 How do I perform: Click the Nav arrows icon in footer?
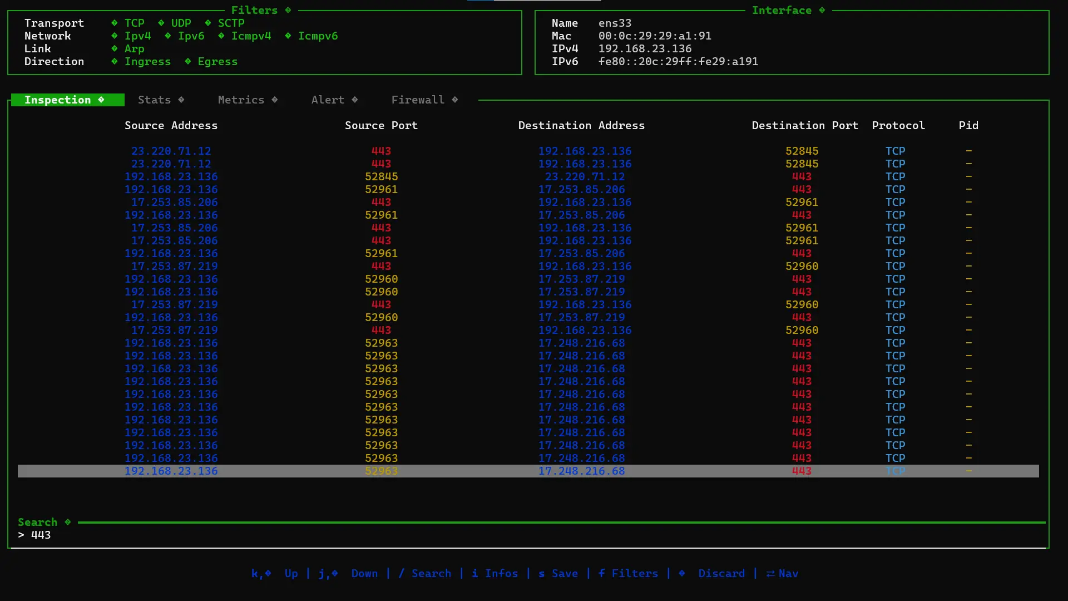(770, 573)
